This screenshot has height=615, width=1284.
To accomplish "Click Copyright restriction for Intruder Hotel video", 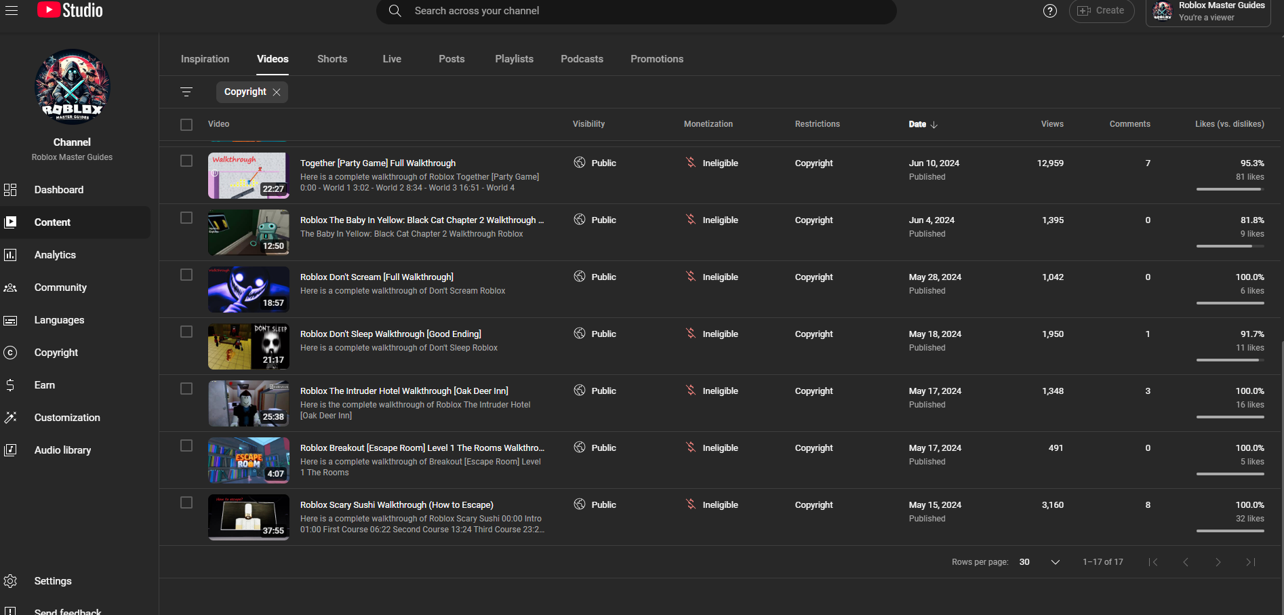I will pos(814,391).
